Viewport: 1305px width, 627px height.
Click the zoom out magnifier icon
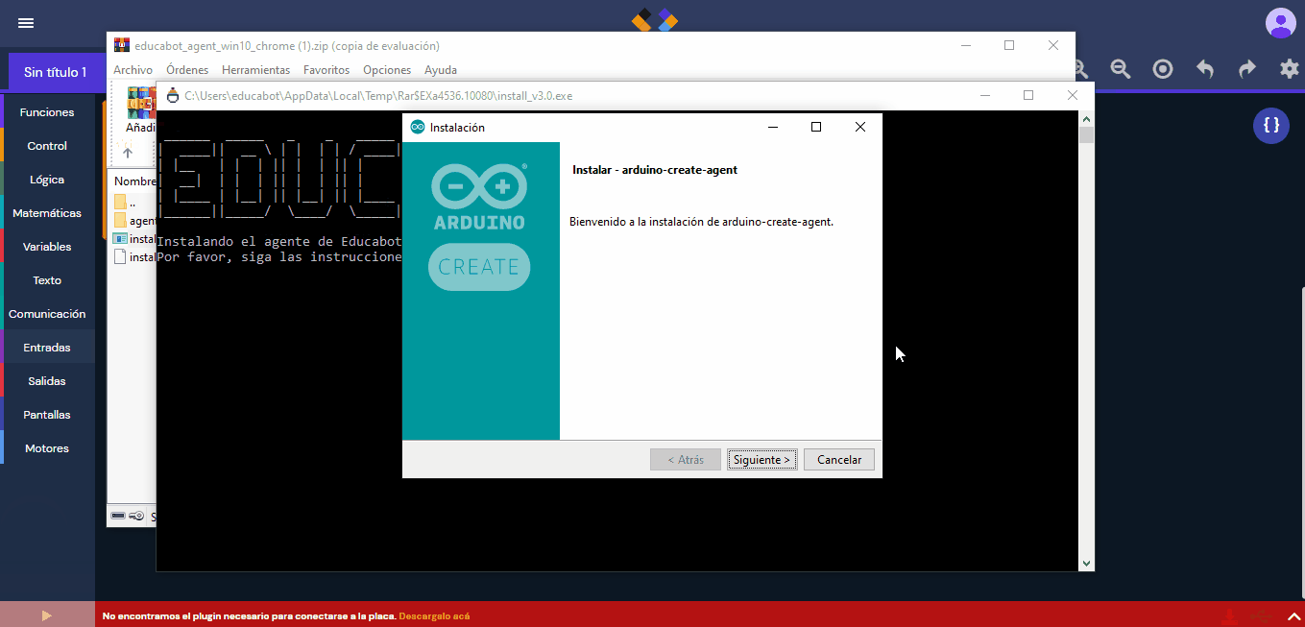(1120, 69)
